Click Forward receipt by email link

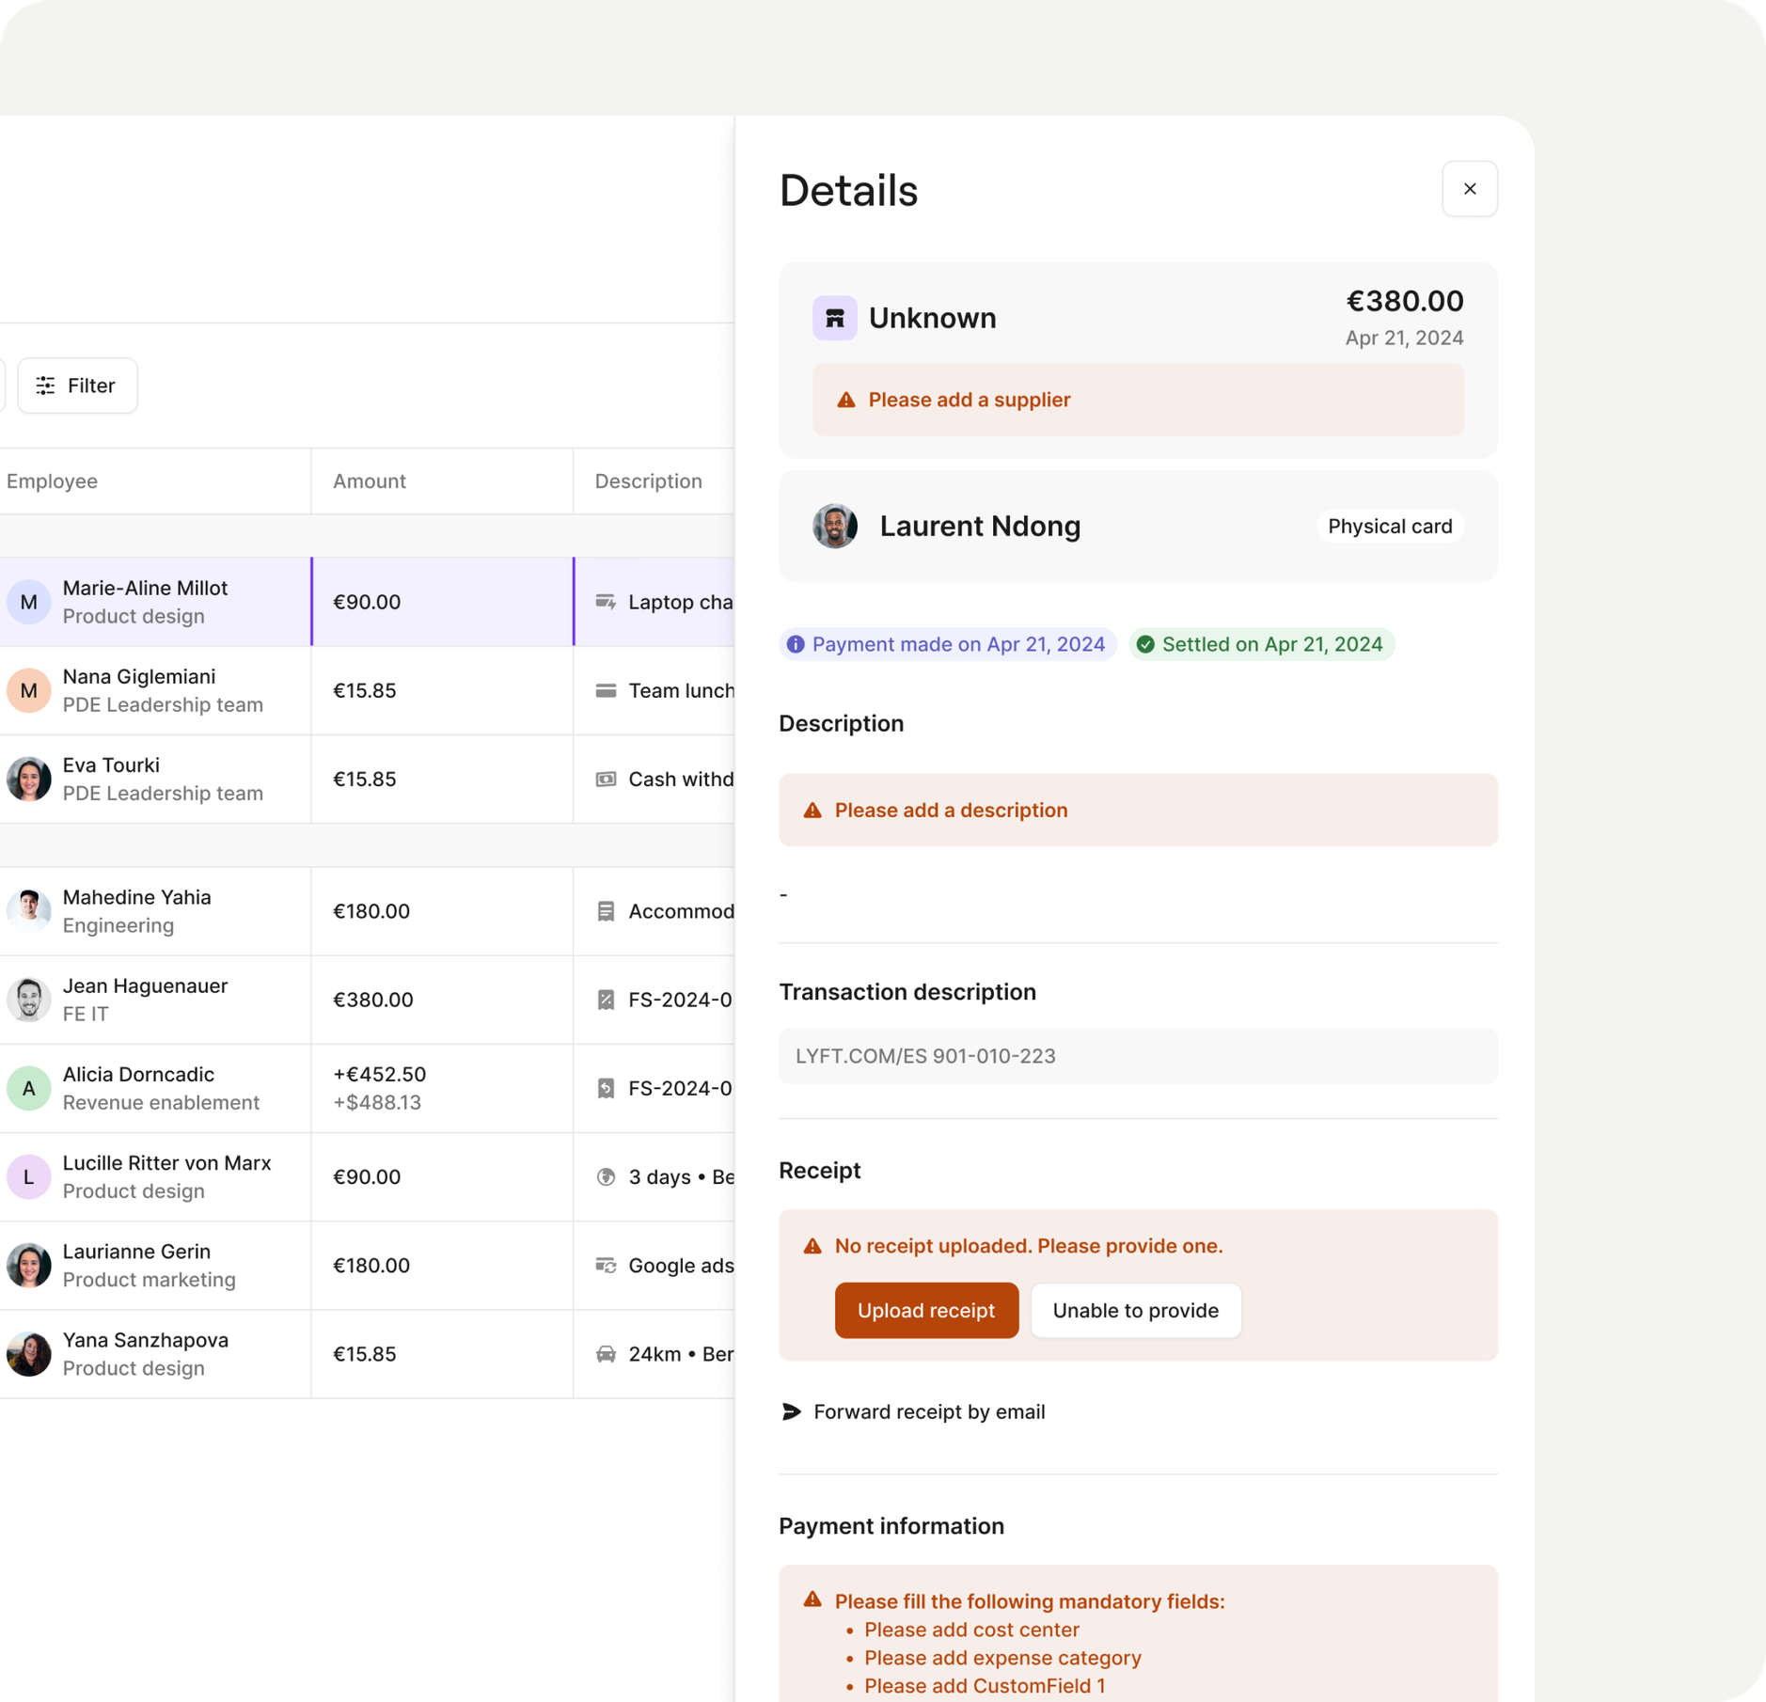[928, 1411]
